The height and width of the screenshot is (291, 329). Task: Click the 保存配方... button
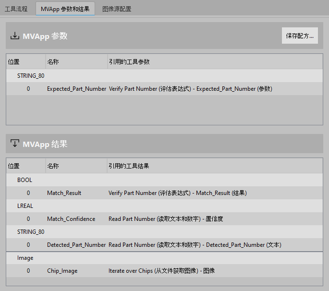coord(300,36)
